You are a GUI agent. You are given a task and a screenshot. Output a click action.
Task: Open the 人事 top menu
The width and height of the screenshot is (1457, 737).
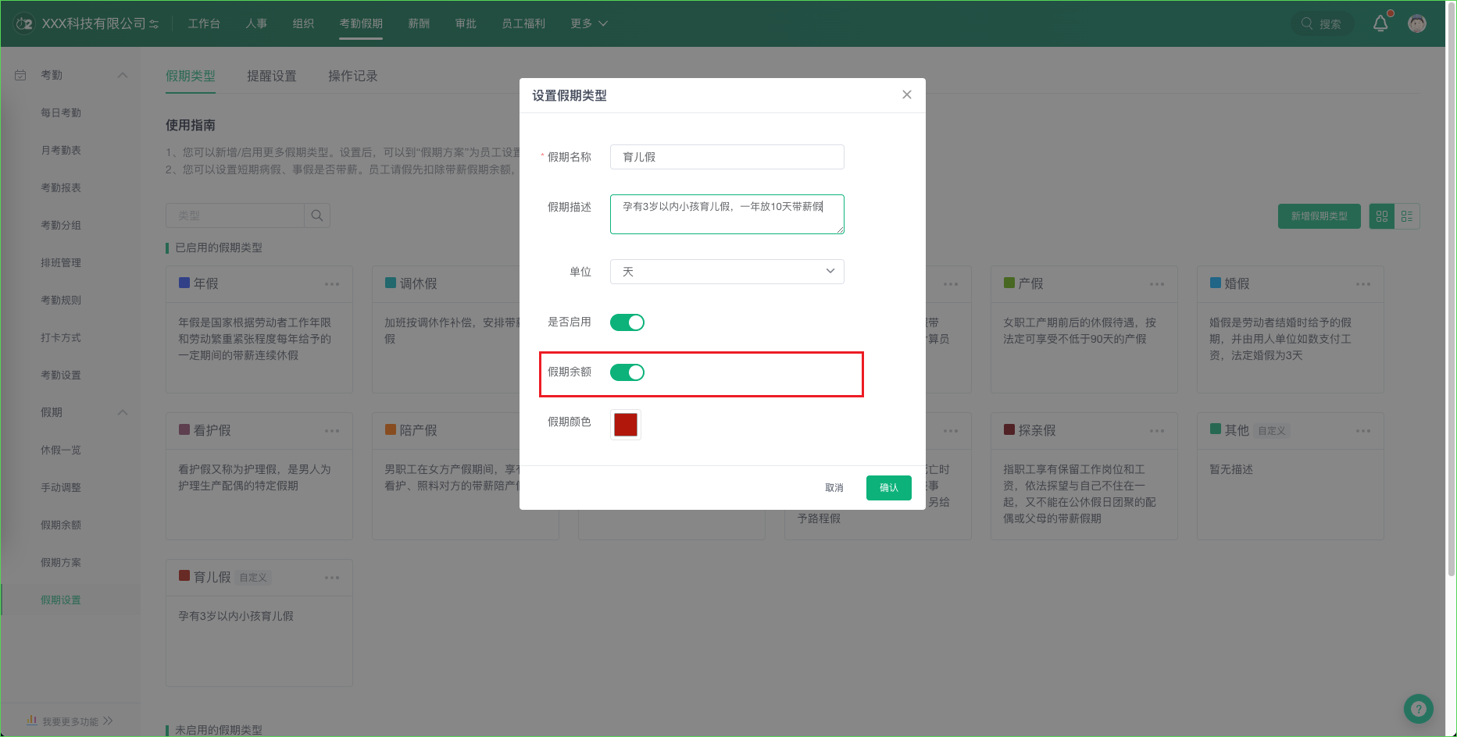(x=256, y=23)
